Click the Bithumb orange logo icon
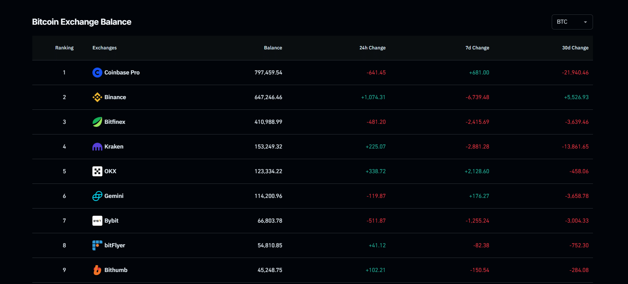Viewport: 628px width, 284px height. coord(97,270)
